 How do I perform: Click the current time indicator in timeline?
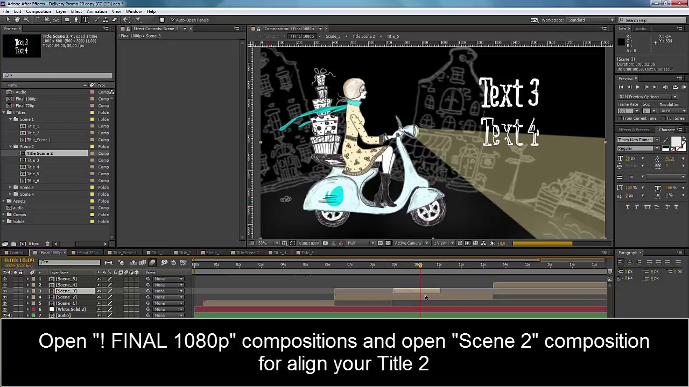click(420, 265)
